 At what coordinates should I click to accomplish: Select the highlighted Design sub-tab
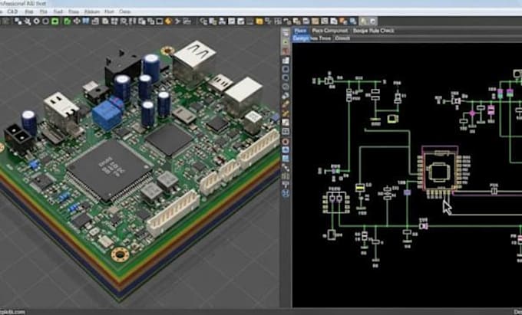tap(301, 38)
